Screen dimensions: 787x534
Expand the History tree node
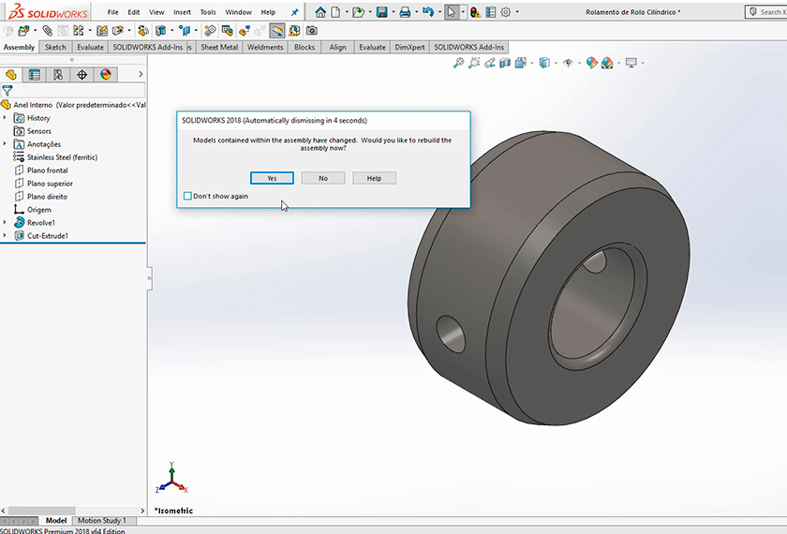pos(6,118)
